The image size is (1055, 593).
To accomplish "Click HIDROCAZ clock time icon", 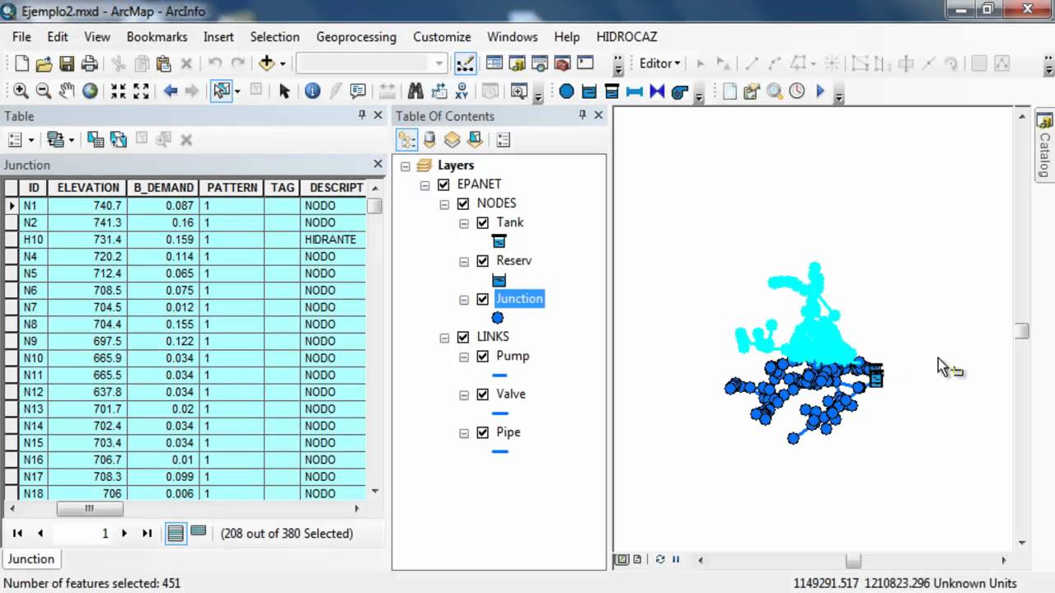I will 797,91.
